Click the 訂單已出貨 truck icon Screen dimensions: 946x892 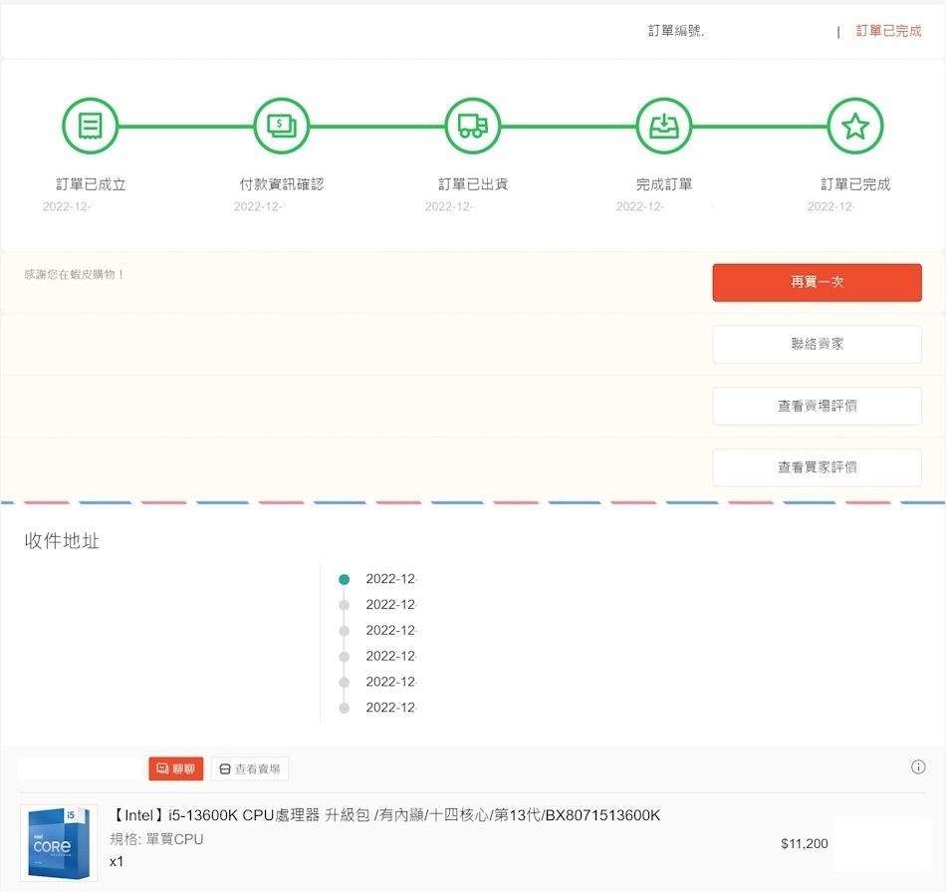pyautogui.click(x=471, y=126)
